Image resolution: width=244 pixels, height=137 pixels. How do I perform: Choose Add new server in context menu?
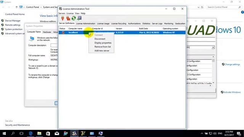pos(102,51)
